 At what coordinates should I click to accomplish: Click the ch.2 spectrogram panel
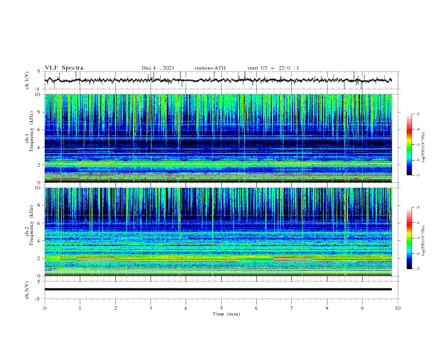218,232
